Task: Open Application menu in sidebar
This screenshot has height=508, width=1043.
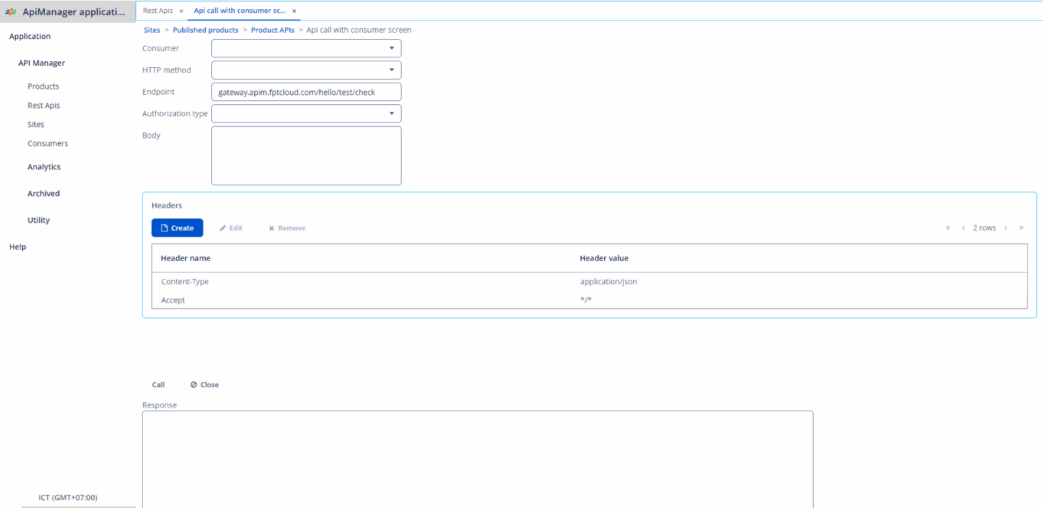Action: click(30, 37)
